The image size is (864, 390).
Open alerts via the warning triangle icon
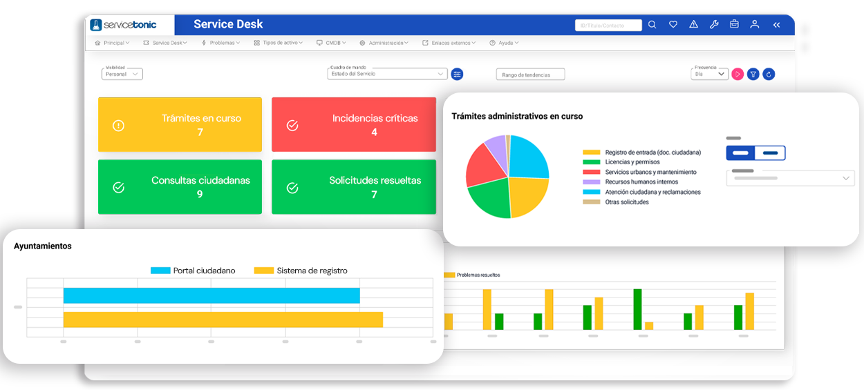pyautogui.click(x=693, y=25)
